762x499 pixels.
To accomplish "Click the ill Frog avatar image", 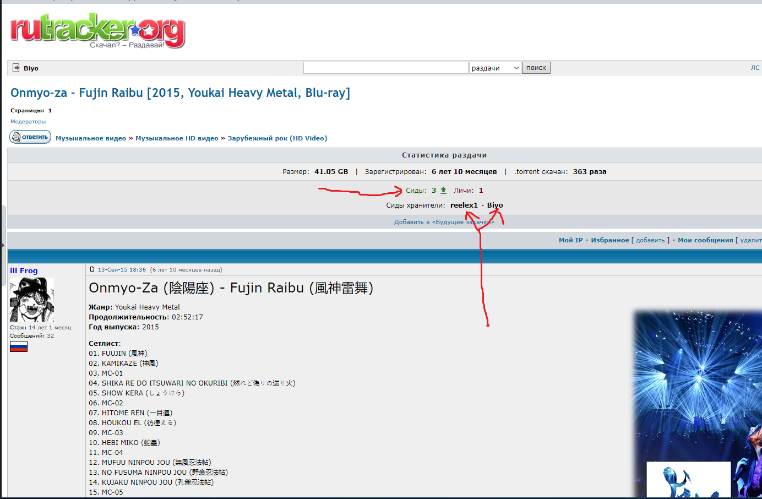I will coord(32,300).
